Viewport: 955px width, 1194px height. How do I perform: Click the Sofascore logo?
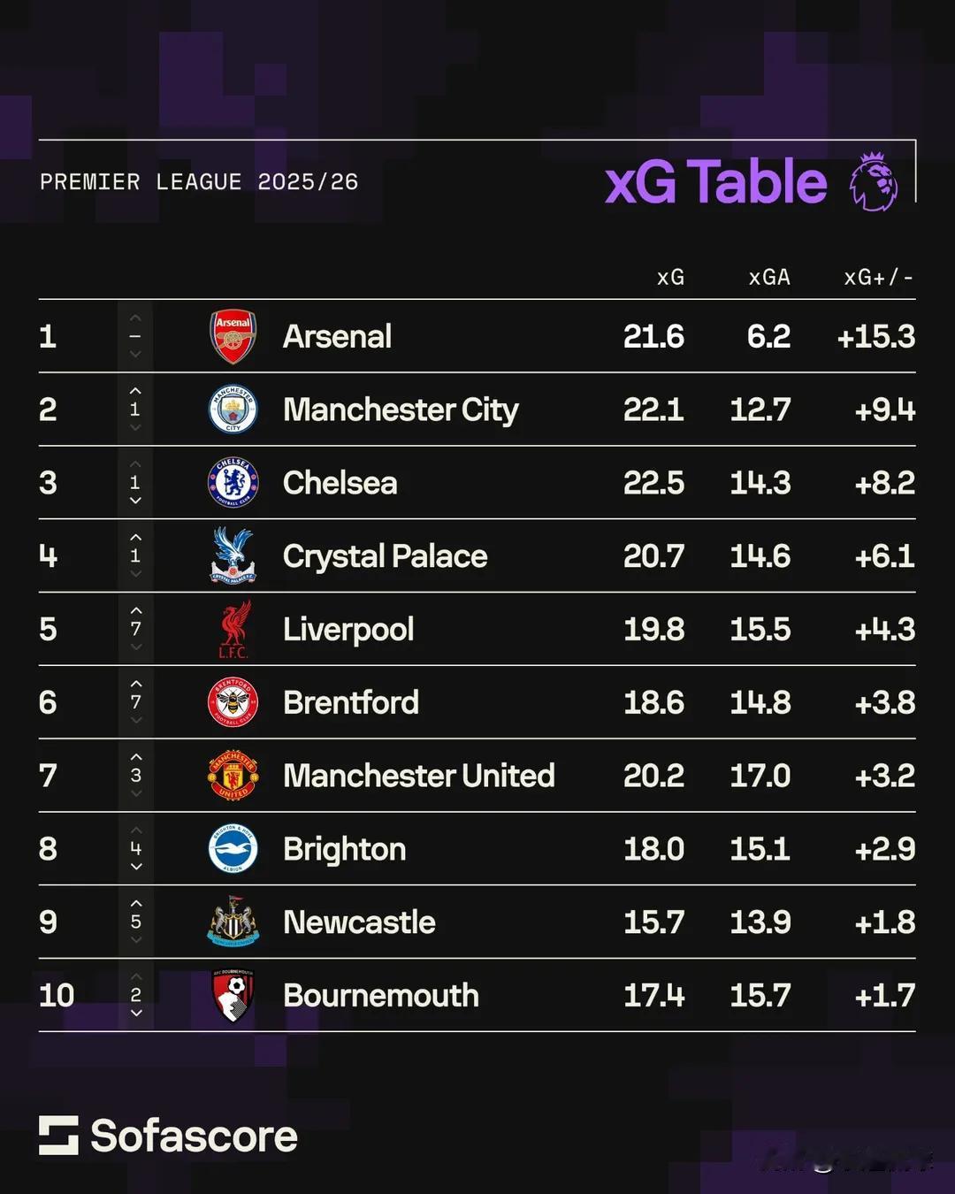[168, 1136]
